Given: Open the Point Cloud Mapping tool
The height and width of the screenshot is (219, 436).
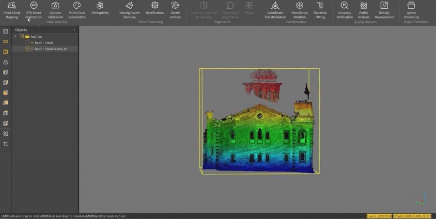Looking at the screenshot, I should coord(12,10).
